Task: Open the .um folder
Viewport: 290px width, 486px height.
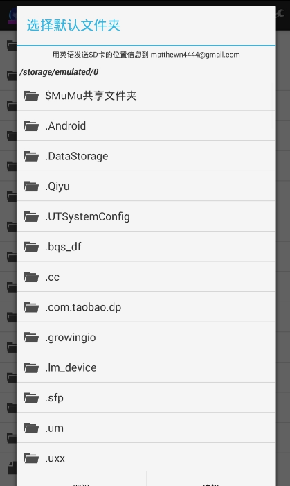Action: [146, 428]
